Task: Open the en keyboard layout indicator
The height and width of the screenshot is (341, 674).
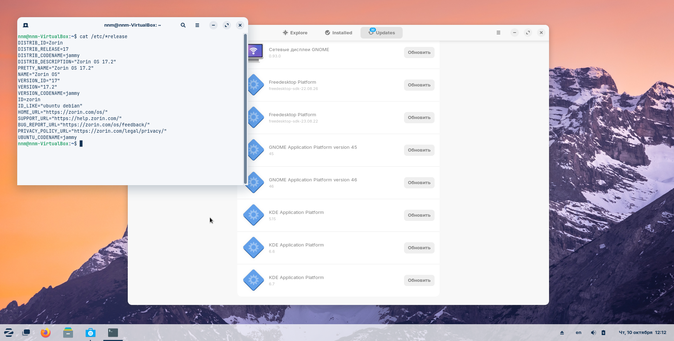Action: [x=579, y=333]
